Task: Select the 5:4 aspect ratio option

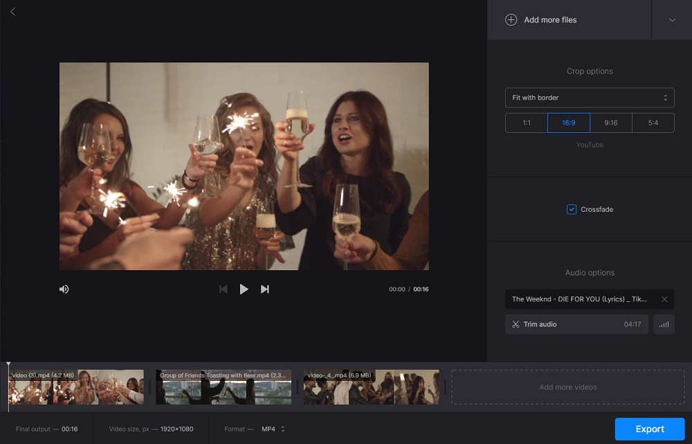Action: click(x=653, y=123)
